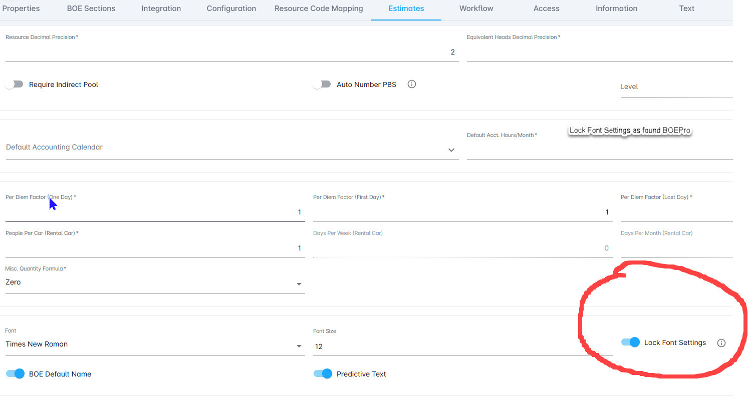Open the Access tab
Screen dimensions: 748x401
tap(547, 8)
